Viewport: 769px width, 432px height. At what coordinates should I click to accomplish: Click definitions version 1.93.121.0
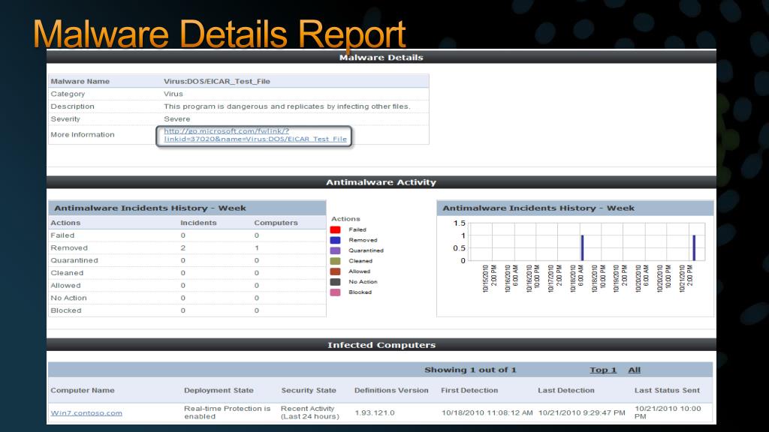pyautogui.click(x=375, y=413)
